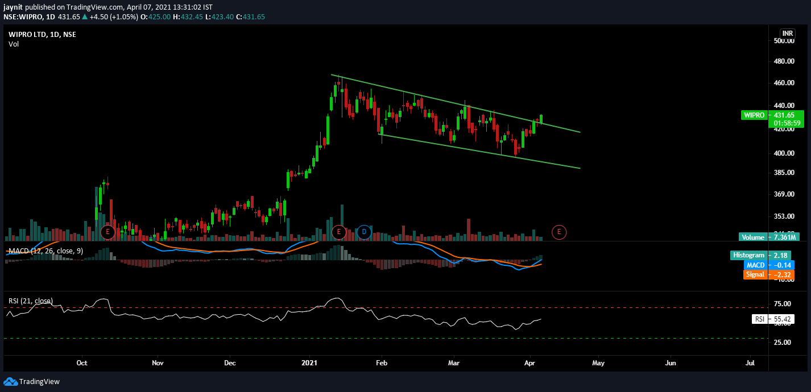Click the 353.00 price axis label
Image resolution: width=811 pixels, height=392 pixels.
784,216
